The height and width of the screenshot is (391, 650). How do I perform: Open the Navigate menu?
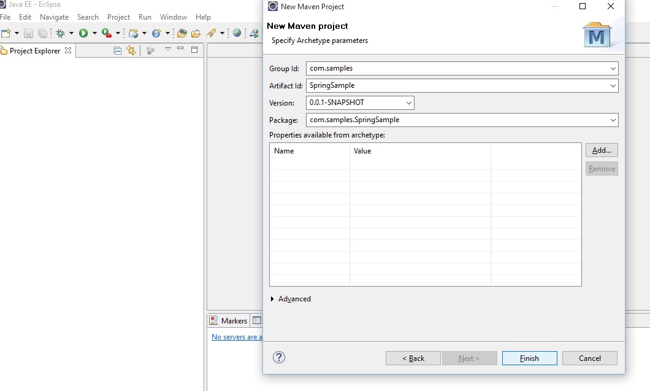[x=54, y=17]
